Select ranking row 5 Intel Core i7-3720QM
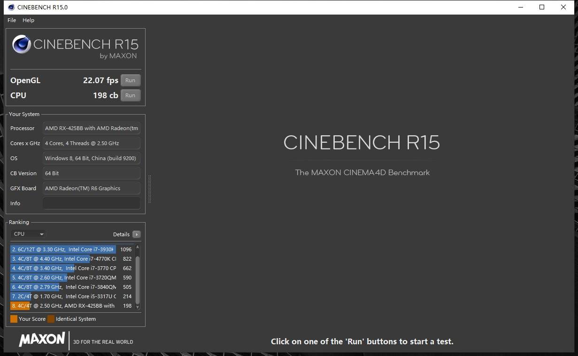Screen dimensions: 578x356 [x=72, y=278]
